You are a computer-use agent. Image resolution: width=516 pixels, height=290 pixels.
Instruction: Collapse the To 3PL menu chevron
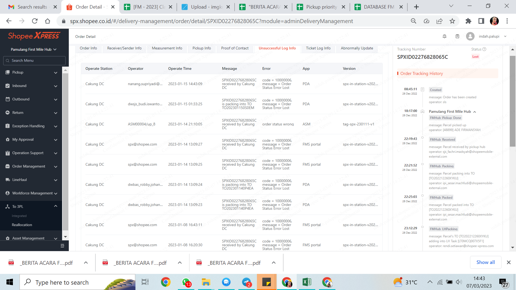click(x=56, y=206)
